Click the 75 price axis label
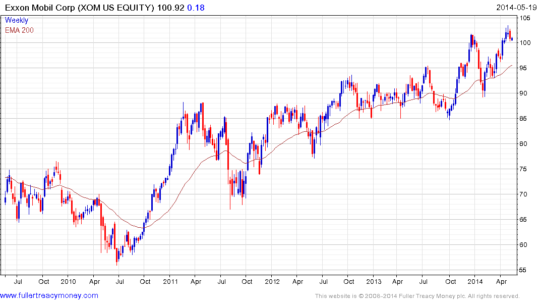This screenshot has height=303, width=542. (x=523, y=169)
